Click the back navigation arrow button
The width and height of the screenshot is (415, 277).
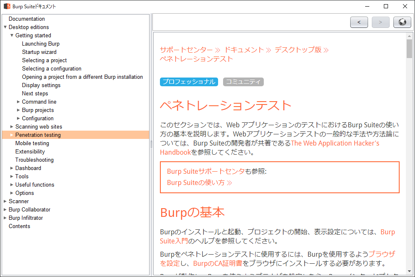pyautogui.click(x=359, y=22)
